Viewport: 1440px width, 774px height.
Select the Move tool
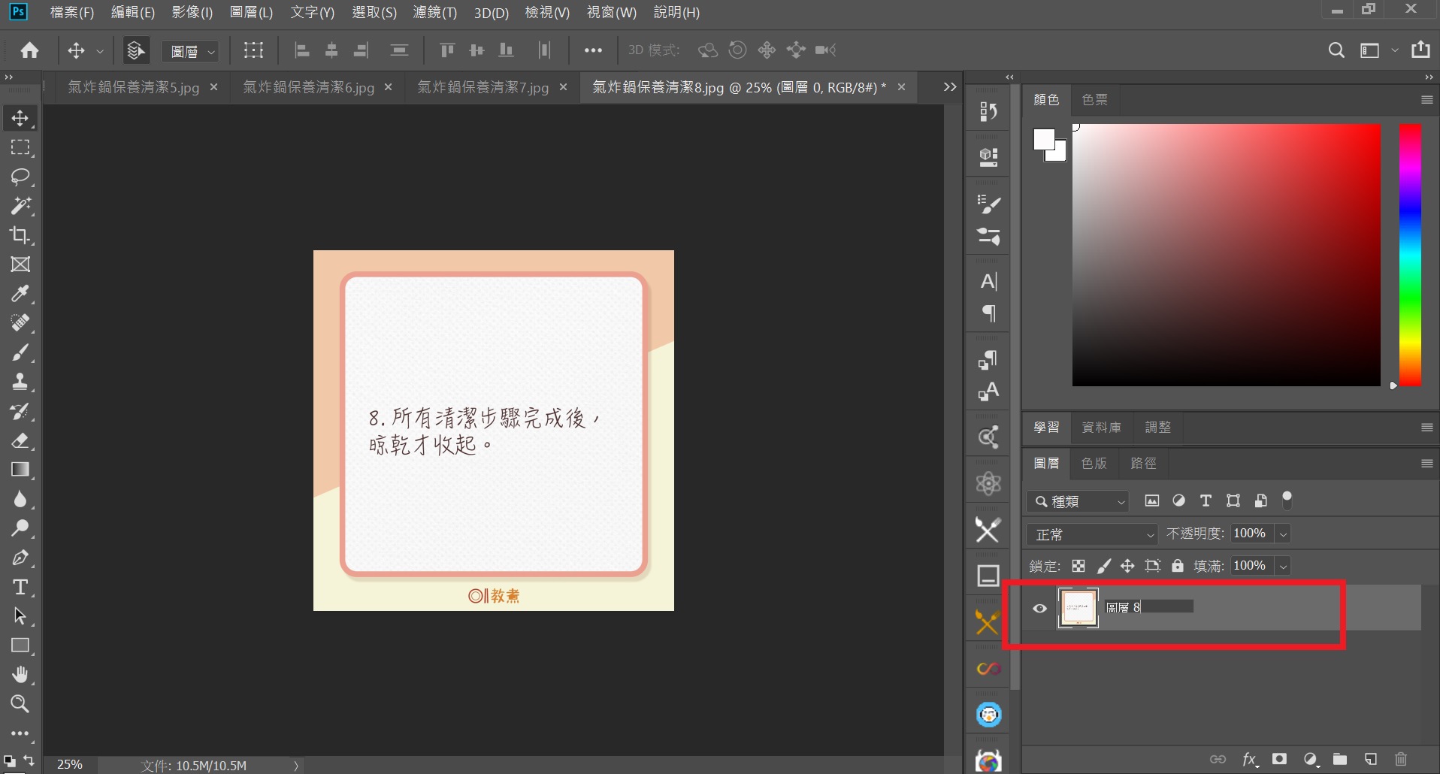tap(20, 117)
